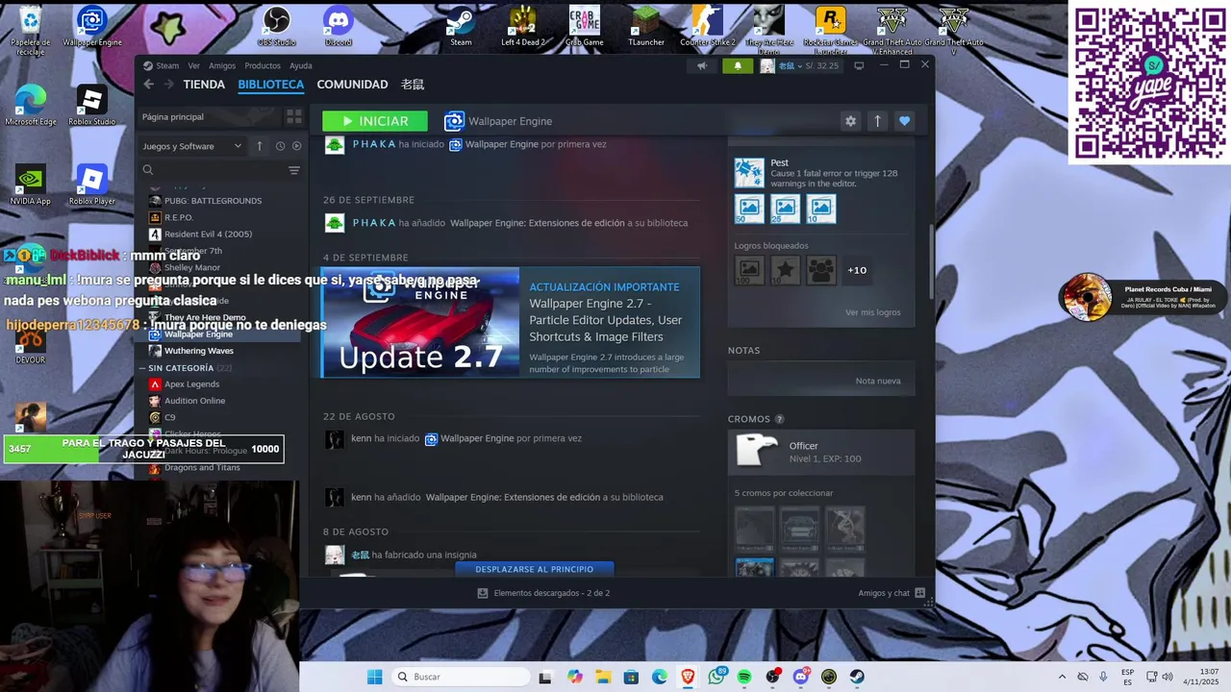Select Audition Online in the library list

coord(194,401)
